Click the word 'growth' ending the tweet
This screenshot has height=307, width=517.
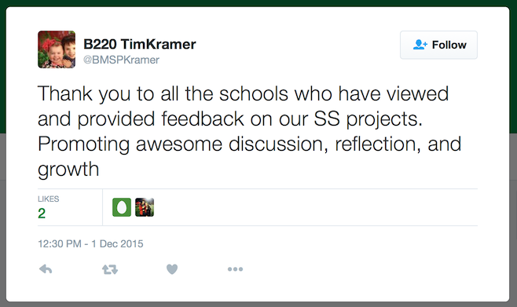68,170
